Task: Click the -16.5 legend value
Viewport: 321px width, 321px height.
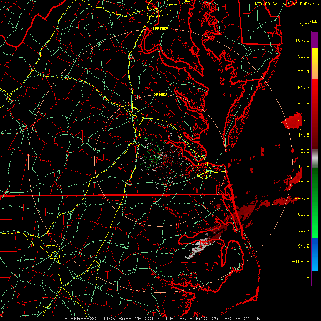Action: [302, 167]
